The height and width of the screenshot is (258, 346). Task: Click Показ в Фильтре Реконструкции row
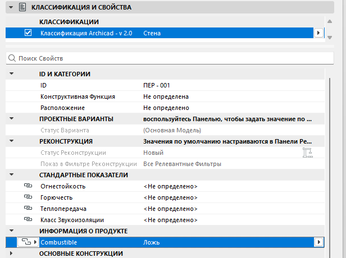tap(165, 164)
